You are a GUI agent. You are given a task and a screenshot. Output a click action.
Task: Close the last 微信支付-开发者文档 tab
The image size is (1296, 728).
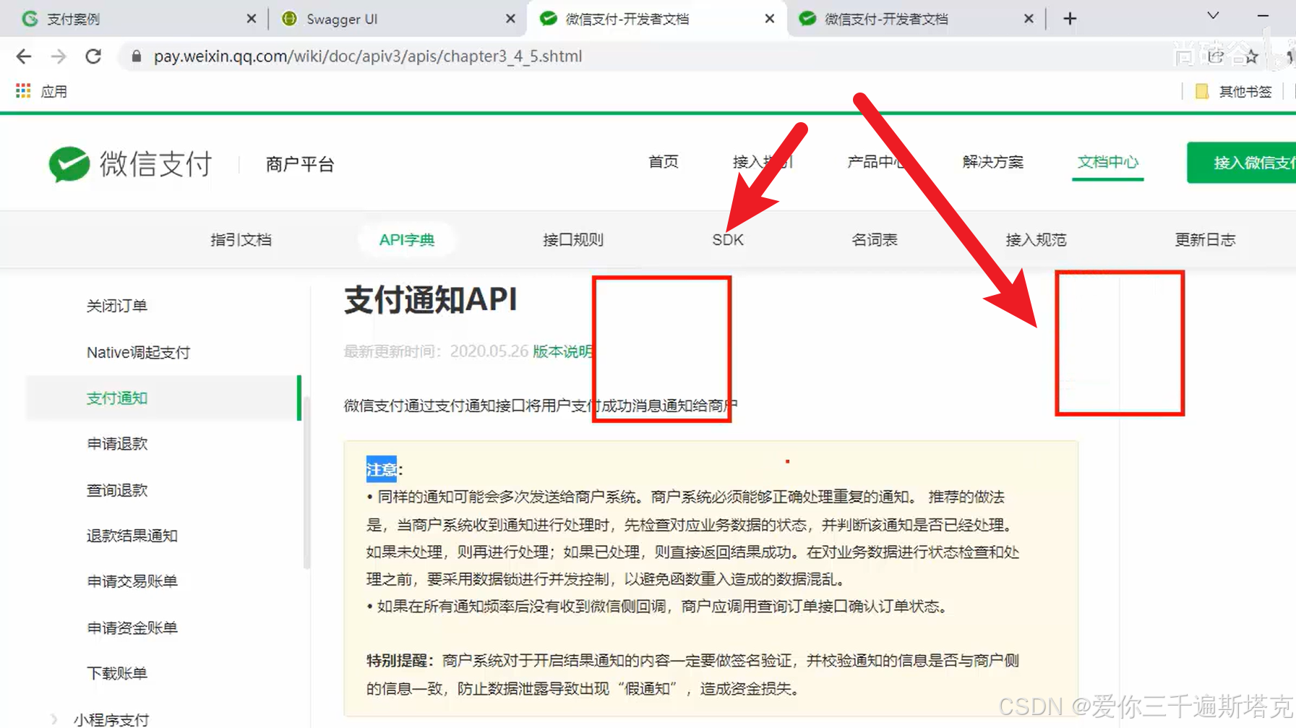[x=1029, y=19]
